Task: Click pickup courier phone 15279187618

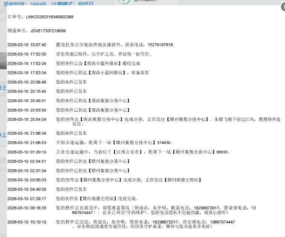Action: tap(158, 45)
